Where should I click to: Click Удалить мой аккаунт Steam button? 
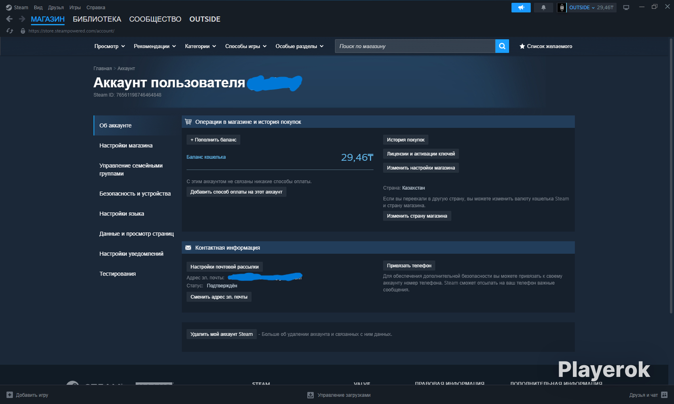point(222,334)
